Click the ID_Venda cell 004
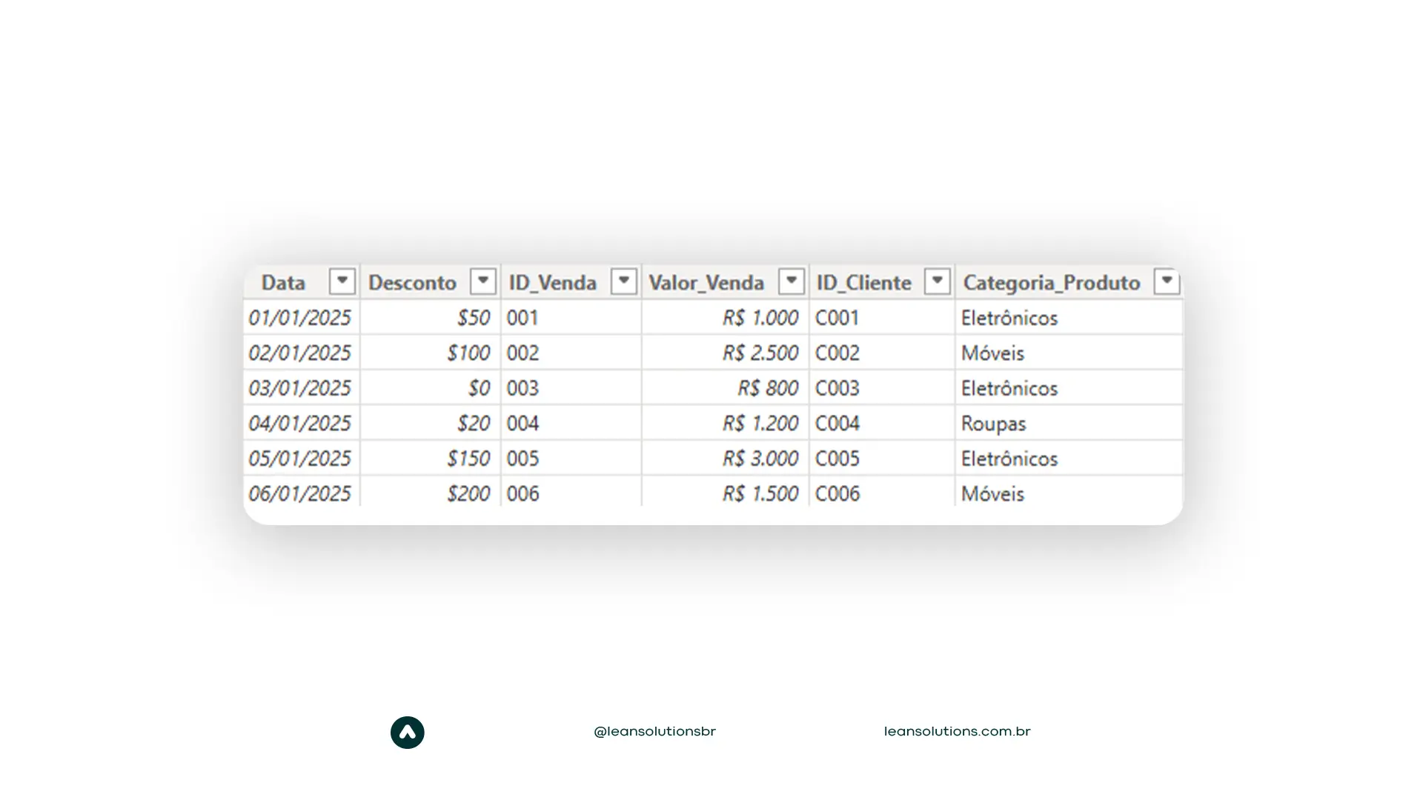The height and width of the screenshot is (800, 1423). [x=571, y=423]
